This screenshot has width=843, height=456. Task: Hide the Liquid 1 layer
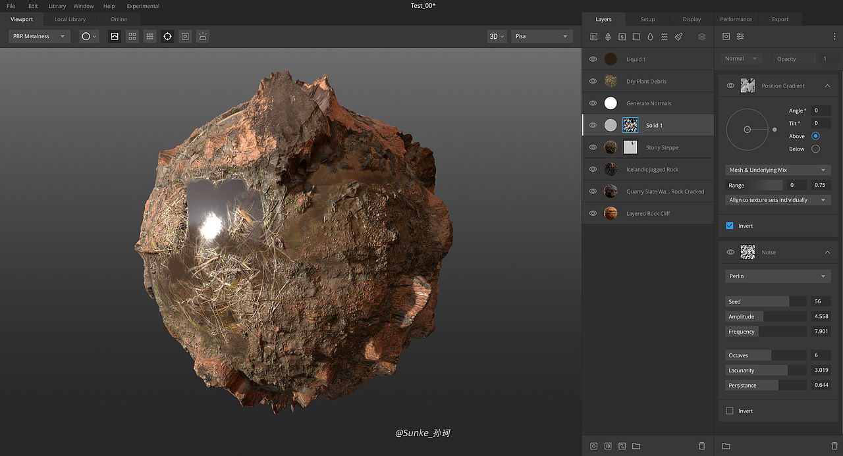click(593, 59)
